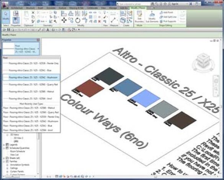Screen dimensions: 224x180
Task: Click the Cut clipboard scissors icon
Action: coord(33,12)
